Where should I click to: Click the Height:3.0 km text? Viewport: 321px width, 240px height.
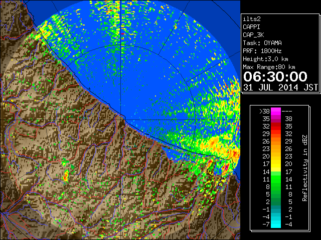coord(265,59)
